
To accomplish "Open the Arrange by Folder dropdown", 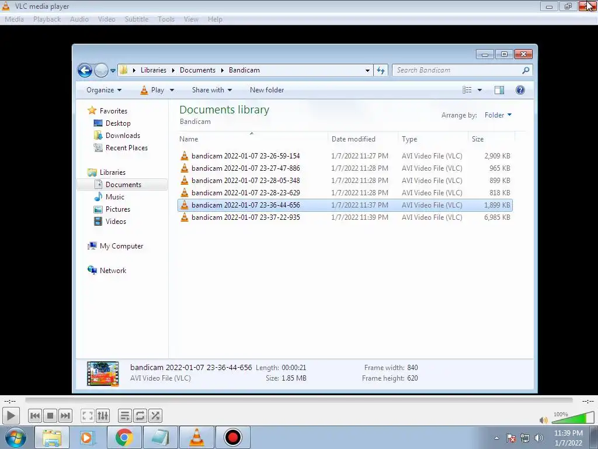I will click(498, 115).
